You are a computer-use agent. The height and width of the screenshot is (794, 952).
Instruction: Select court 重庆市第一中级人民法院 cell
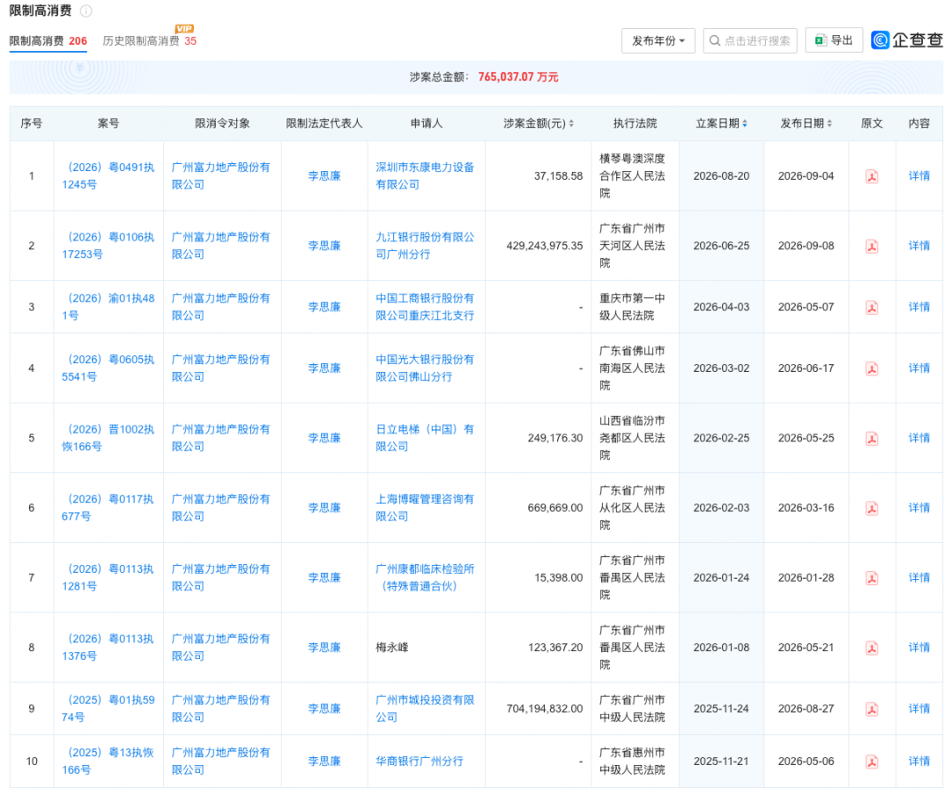(633, 308)
